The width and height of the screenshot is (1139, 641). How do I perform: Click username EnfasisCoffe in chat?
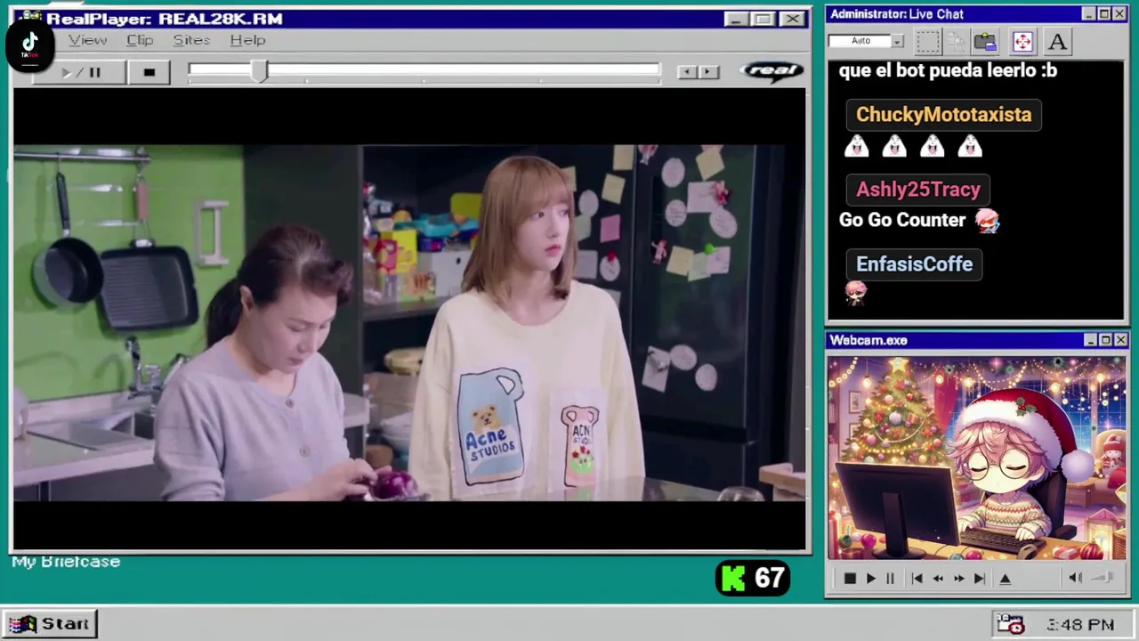tap(914, 264)
